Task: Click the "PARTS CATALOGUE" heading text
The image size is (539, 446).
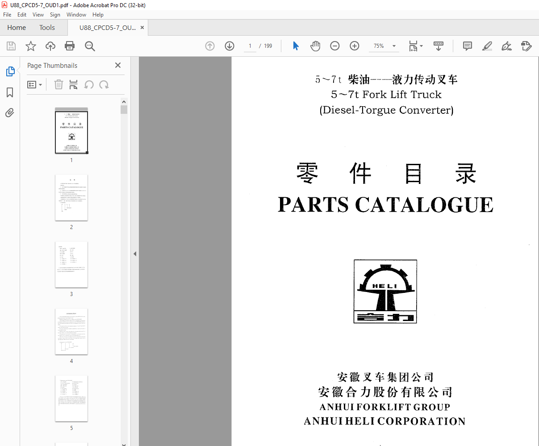Action: [386, 205]
